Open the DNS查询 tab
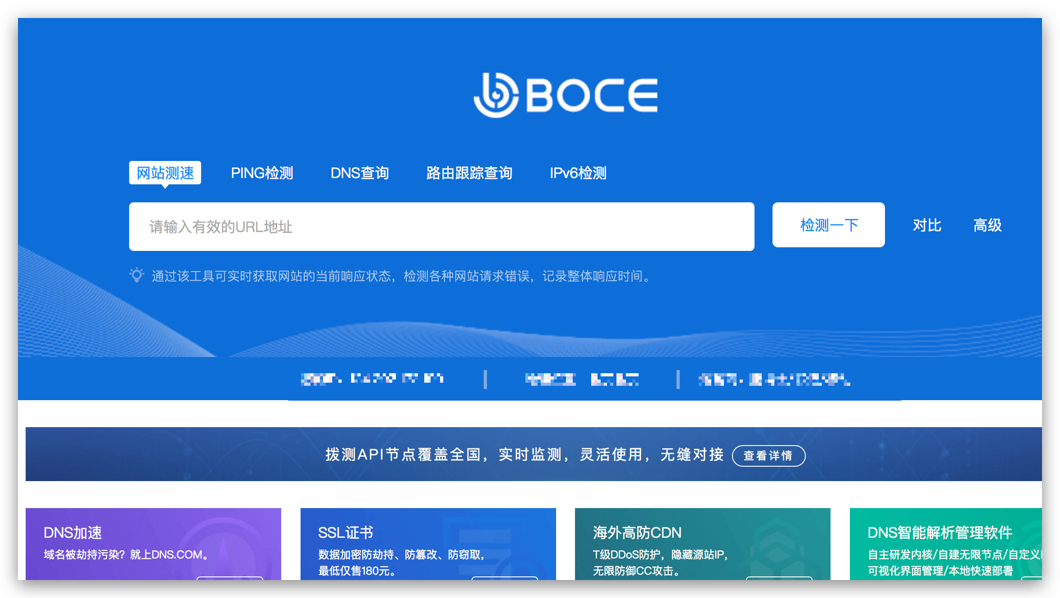The image size is (1060, 598). (359, 173)
